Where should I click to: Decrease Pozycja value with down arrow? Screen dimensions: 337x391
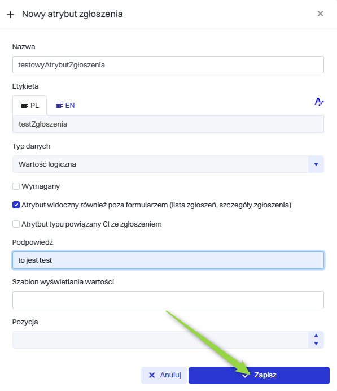coord(316,344)
